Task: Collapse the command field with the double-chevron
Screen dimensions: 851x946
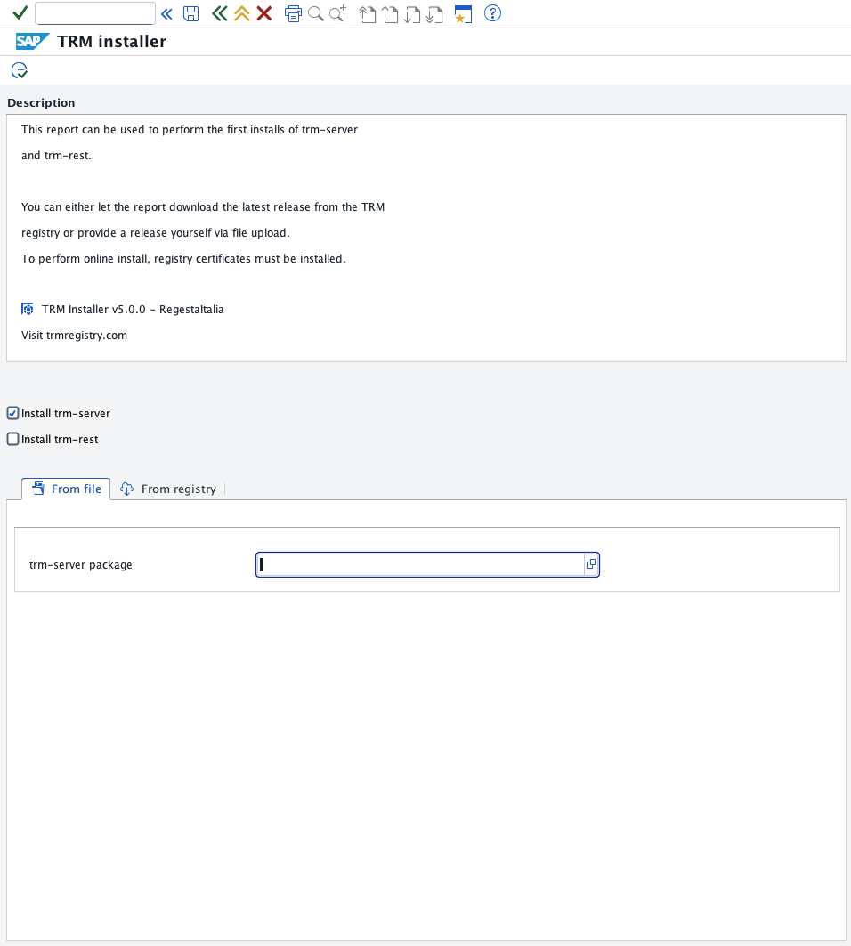Action: tap(167, 13)
